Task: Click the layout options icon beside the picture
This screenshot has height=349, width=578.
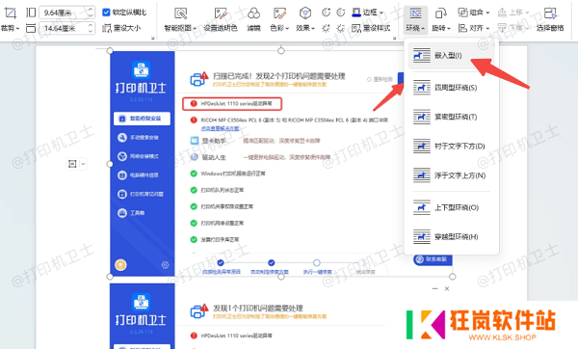Action: coord(72,164)
